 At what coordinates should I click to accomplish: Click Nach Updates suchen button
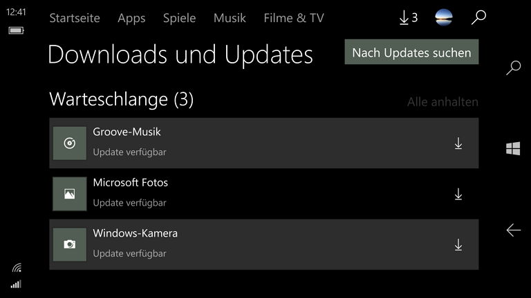click(x=411, y=52)
